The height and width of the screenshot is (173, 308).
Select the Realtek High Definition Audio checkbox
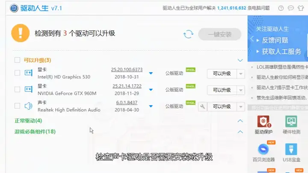point(17,106)
